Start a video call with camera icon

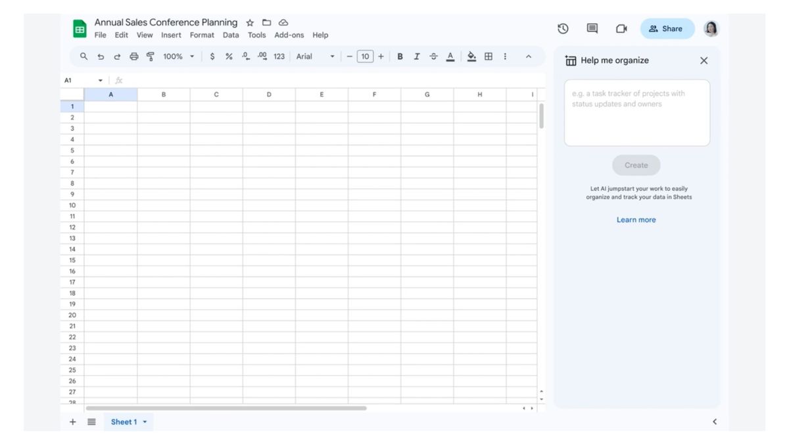click(621, 28)
